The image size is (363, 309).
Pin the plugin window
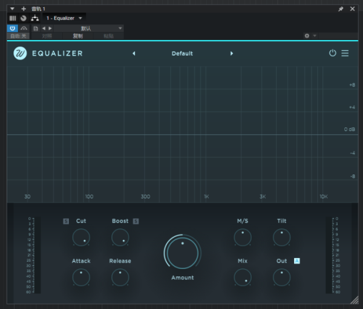pos(341,9)
